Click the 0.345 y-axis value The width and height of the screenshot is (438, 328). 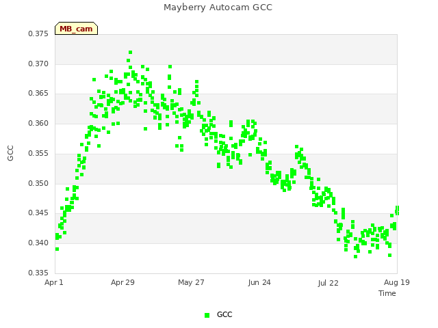(x=38, y=213)
